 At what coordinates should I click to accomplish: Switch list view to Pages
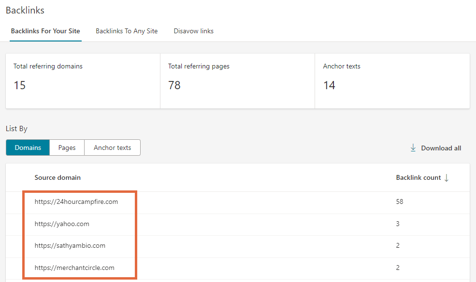click(67, 148)
